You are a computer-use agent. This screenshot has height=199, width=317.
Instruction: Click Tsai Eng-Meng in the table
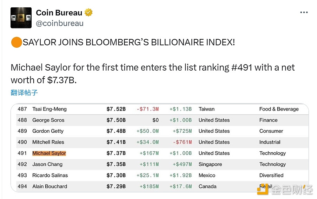pyautogui.click(x=49, y=109)
